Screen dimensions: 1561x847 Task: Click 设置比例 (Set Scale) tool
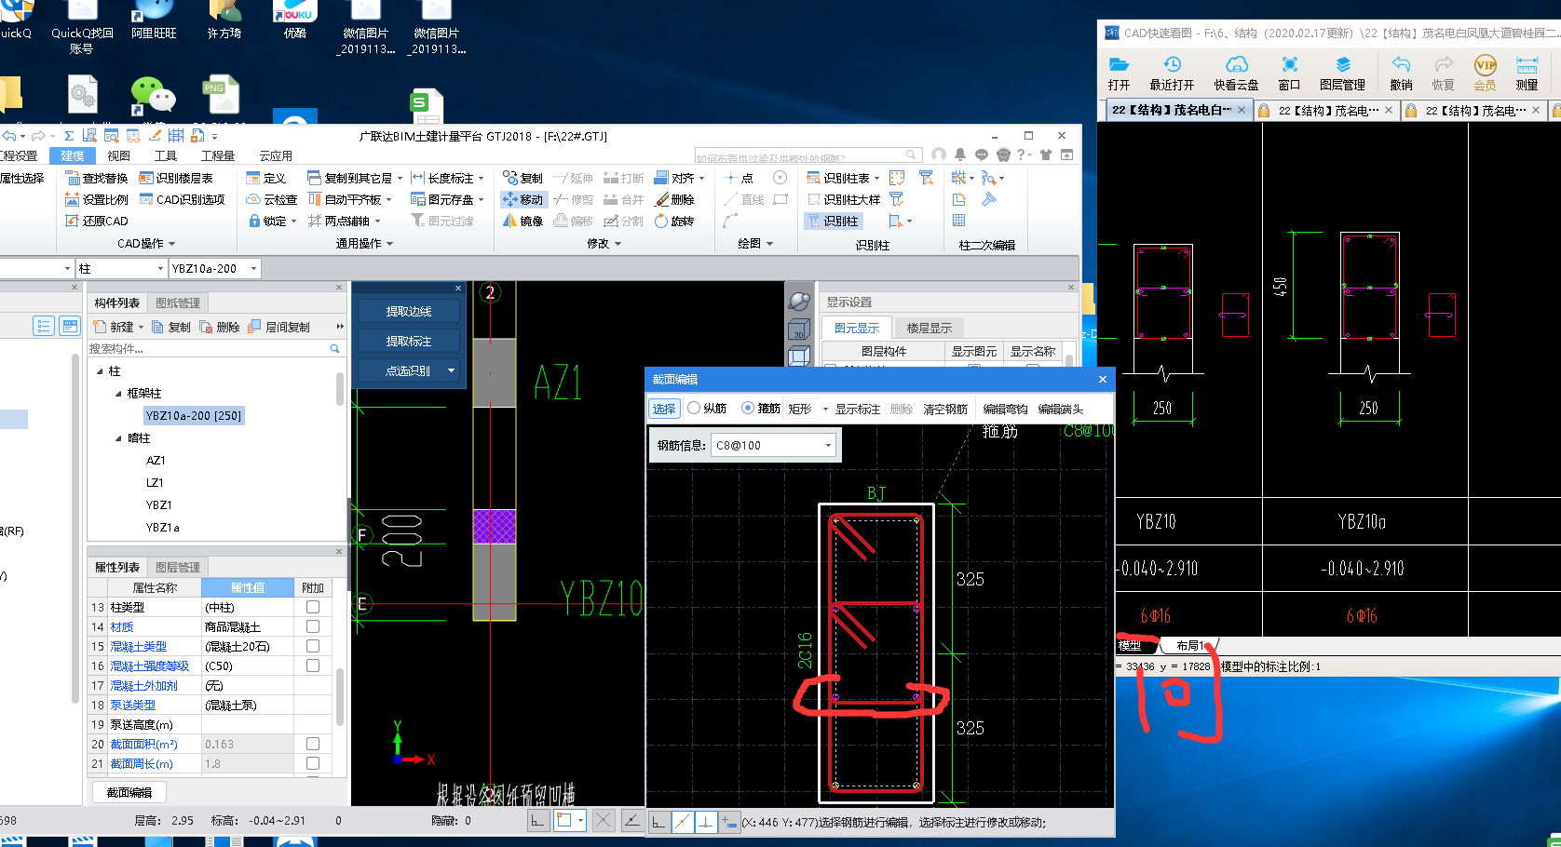click(x=97, y=199)
